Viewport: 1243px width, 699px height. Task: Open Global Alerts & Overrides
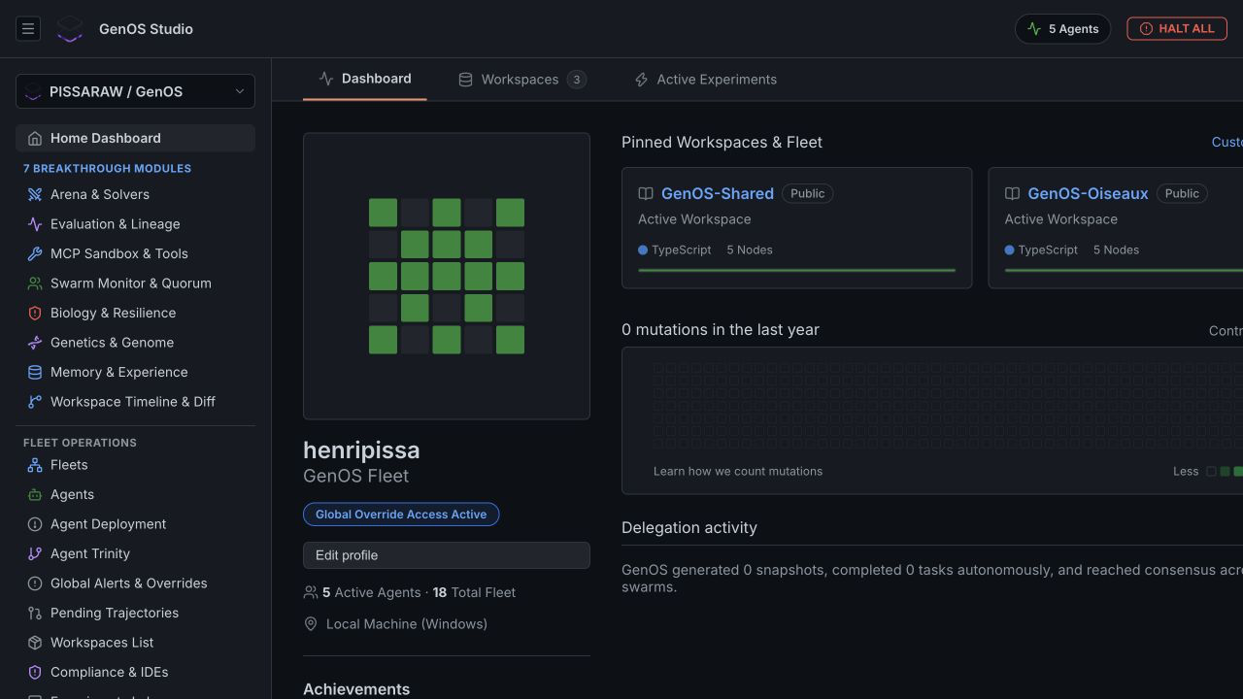coord(135,583)
